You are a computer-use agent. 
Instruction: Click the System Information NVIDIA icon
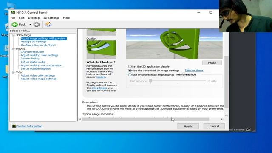tap(14, 126)
